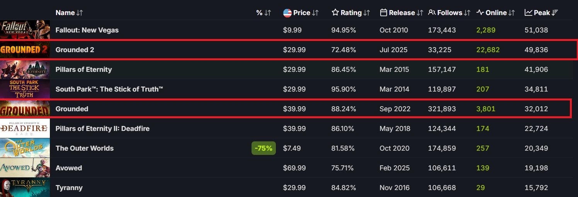
Task: Click the Follows people sort header
Action: pyautogui.click(x=449, y=13)
